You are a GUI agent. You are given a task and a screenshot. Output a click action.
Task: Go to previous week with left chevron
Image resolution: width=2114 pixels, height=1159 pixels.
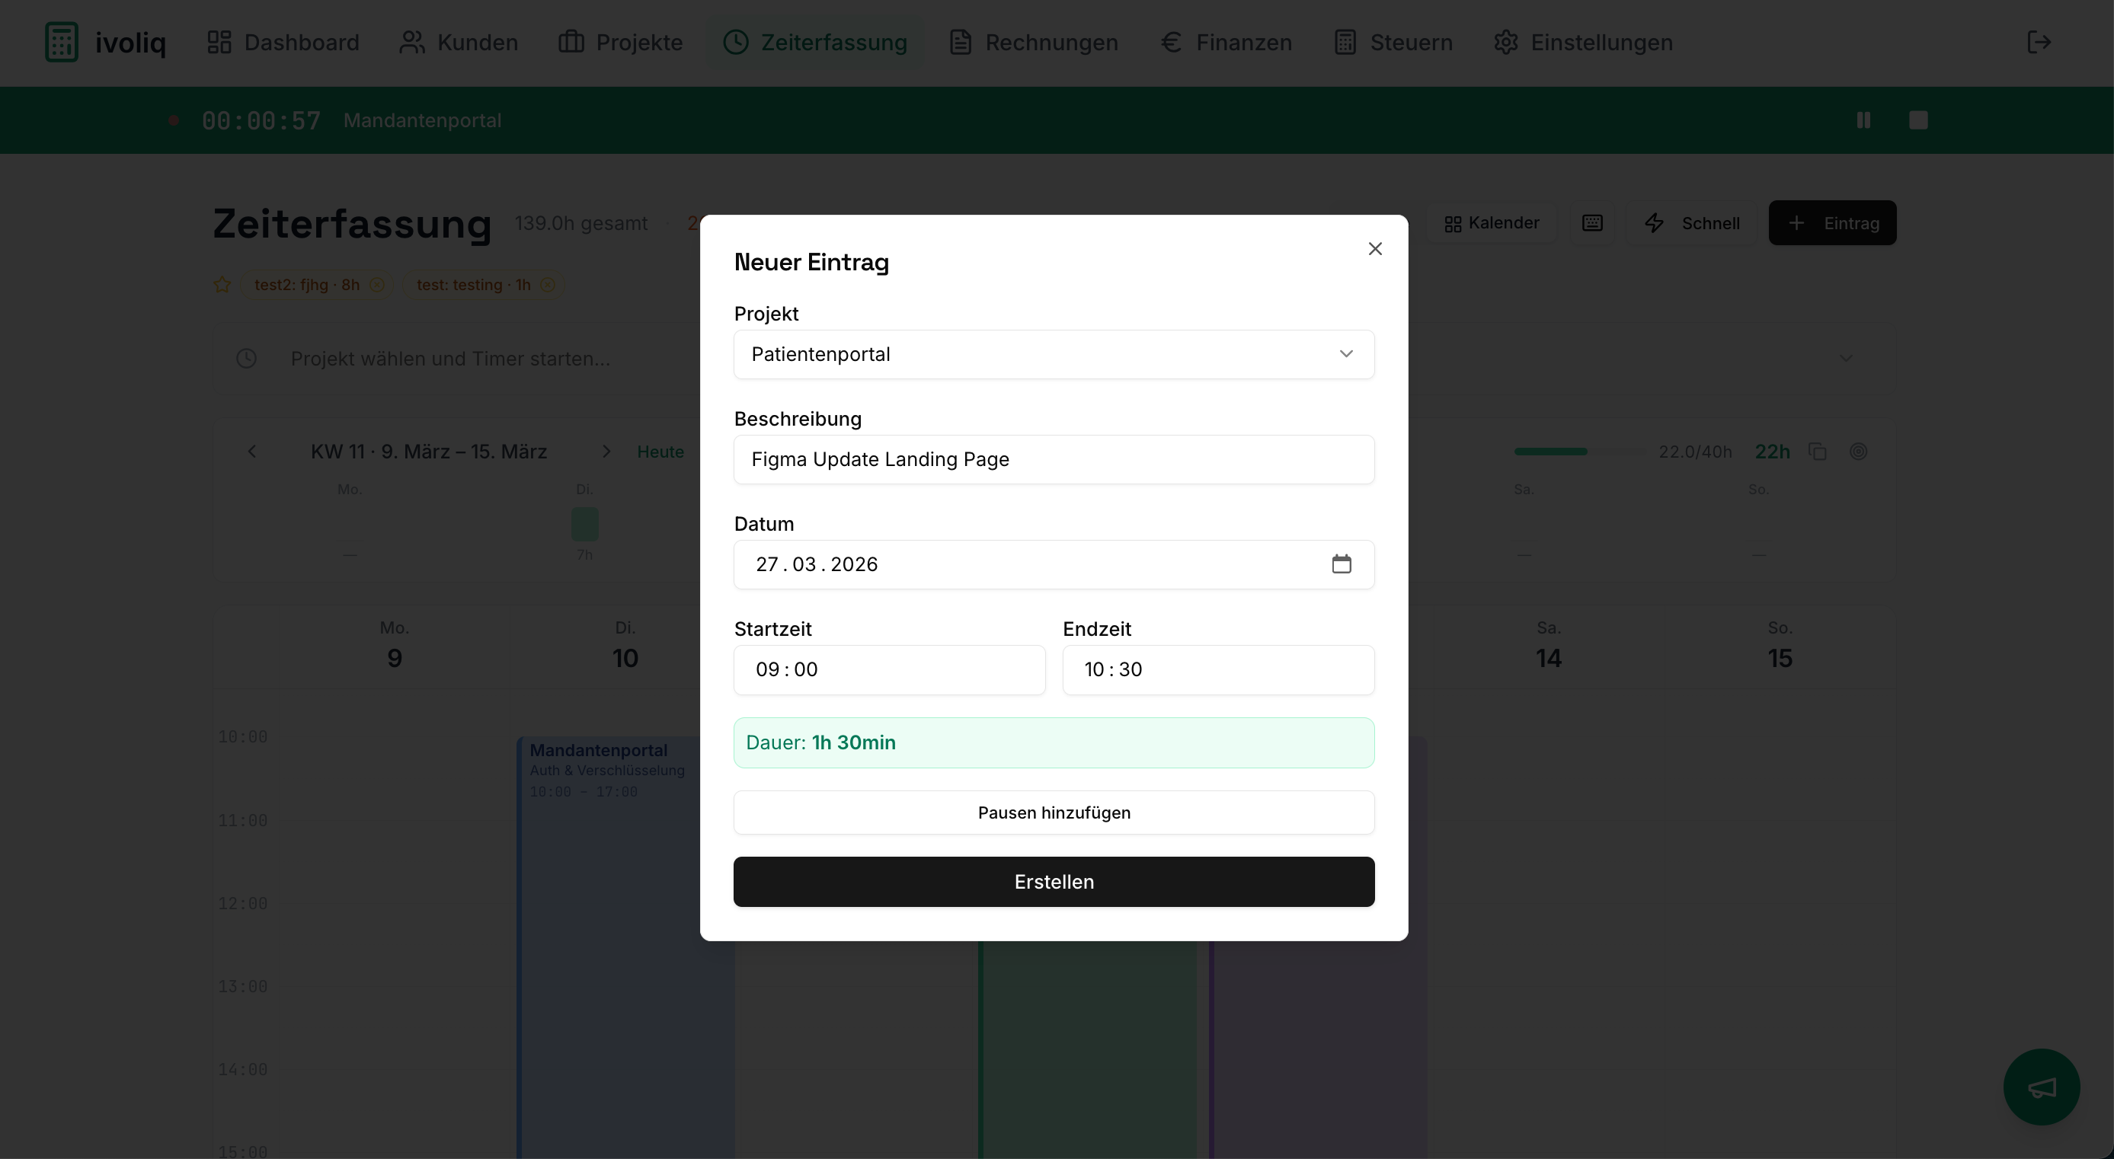point(252,452)
